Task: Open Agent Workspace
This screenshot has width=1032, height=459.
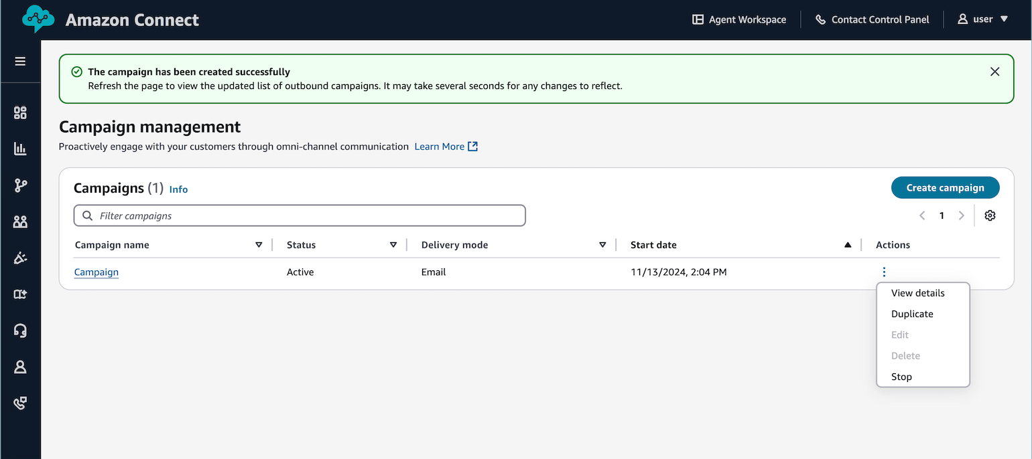Action: point(739,19)
